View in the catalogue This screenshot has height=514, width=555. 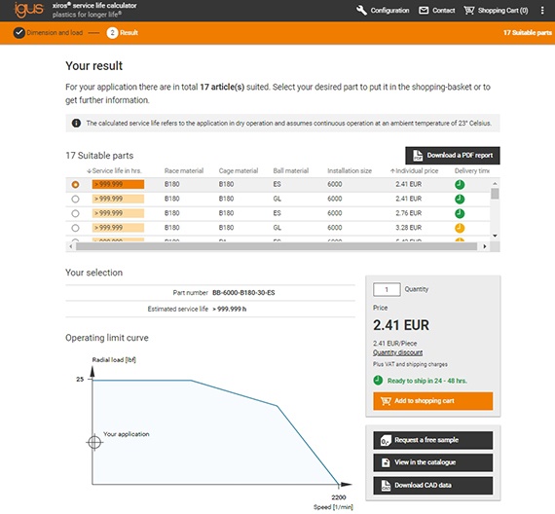click(x=432, y=462)
